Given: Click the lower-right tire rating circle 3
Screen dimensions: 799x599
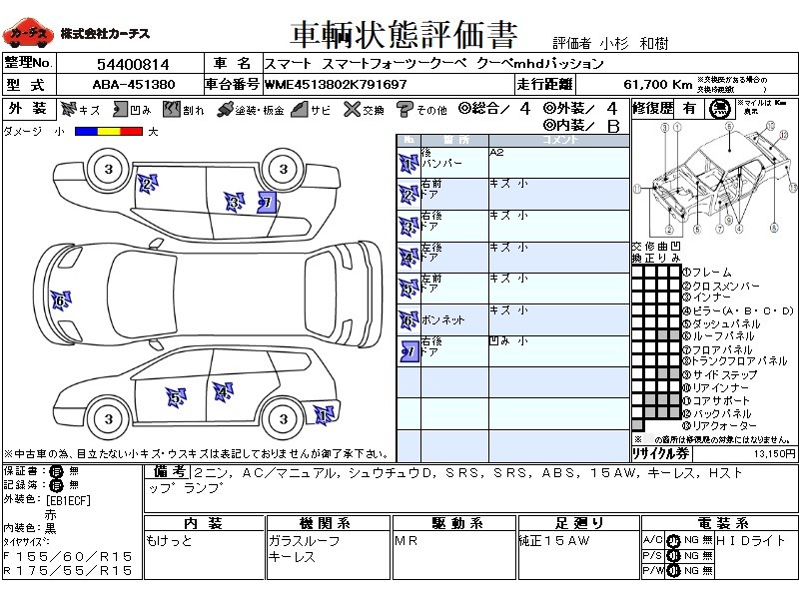Looking at the screenshot, I should point(284,418).
